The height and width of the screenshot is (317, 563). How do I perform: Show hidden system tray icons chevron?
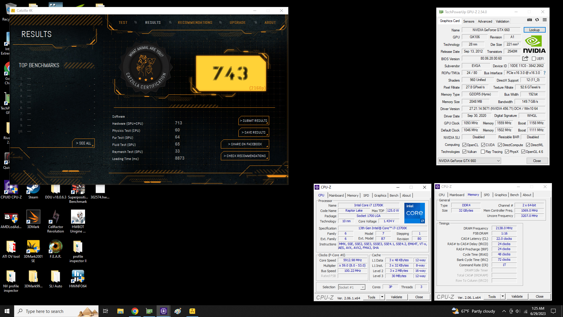pyautogui.click(x=504, y=311)
